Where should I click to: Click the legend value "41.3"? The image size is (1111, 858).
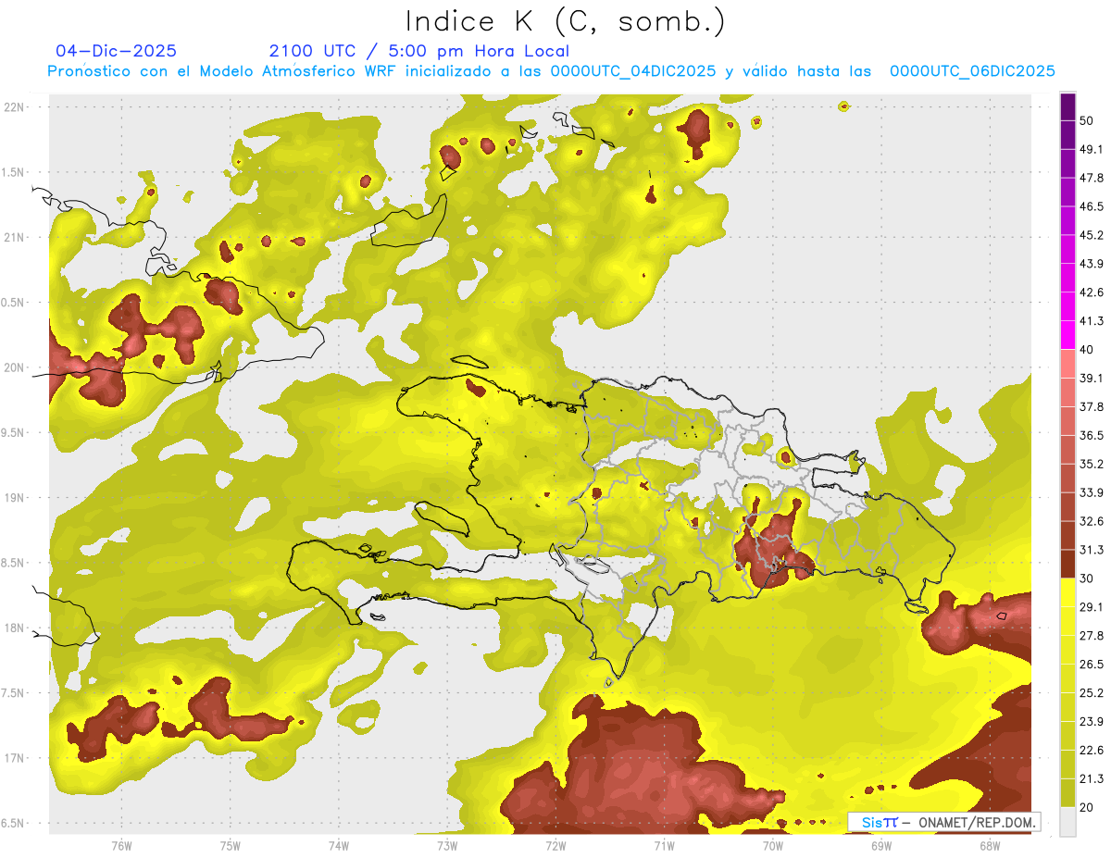(x=1092, y=321)
